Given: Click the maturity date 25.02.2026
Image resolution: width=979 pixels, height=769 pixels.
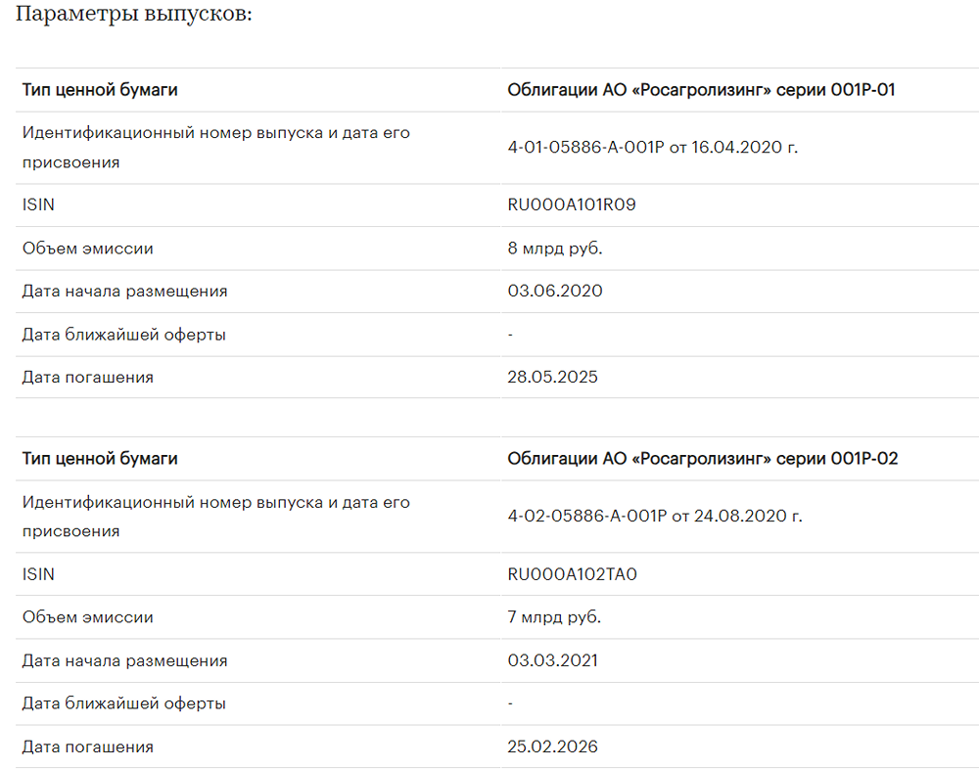Looking at the screenshot, I should pyautogui.click(x=553, y=746).
